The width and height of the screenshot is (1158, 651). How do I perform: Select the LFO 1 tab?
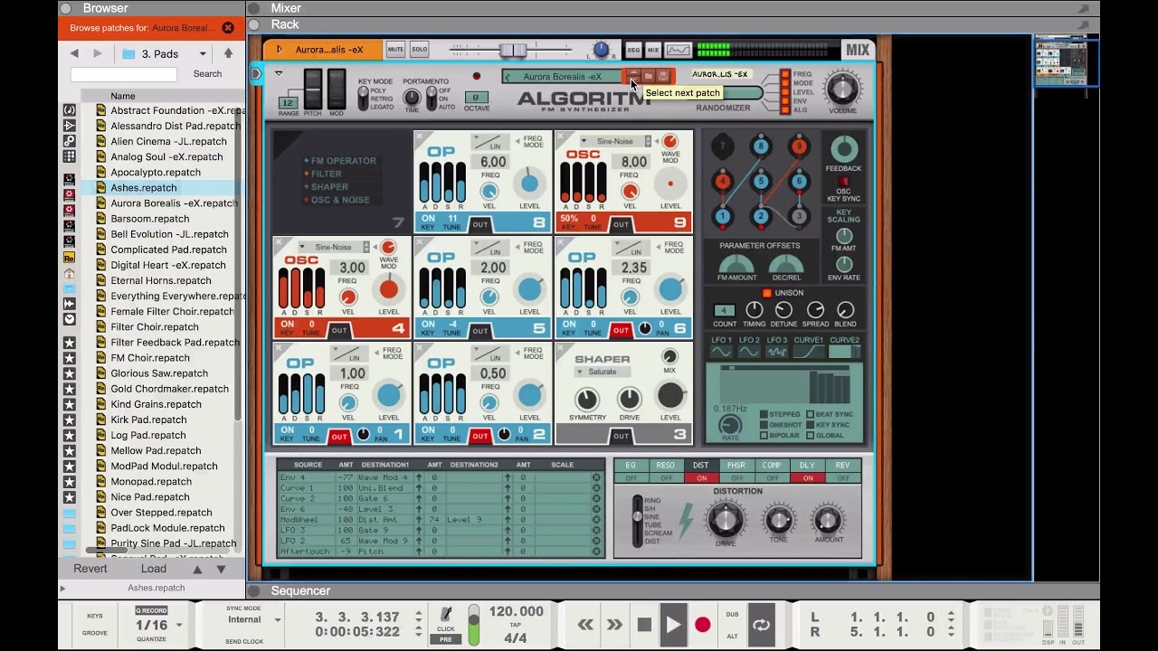pos(721,345)
